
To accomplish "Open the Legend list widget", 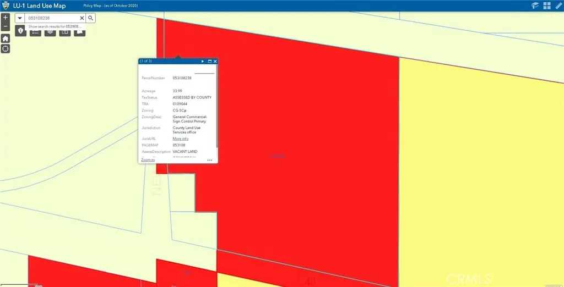I will (35, 32).
